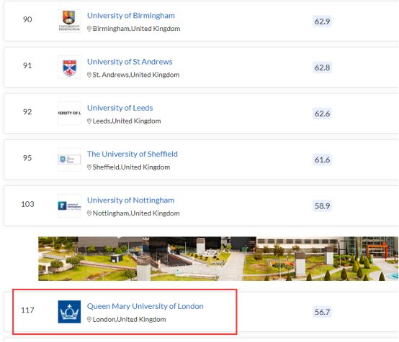Click the Queen Mary crown logo

pyautogui.click(x=69, y=312)
